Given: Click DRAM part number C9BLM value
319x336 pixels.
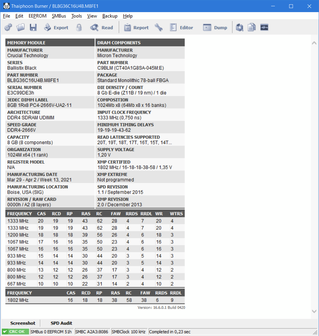Looking at the screenshot, I should click(x=130, y=68).
